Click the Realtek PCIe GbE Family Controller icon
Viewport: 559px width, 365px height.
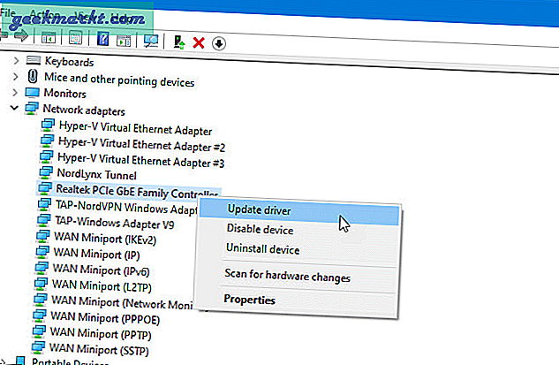tap(45, 188)
